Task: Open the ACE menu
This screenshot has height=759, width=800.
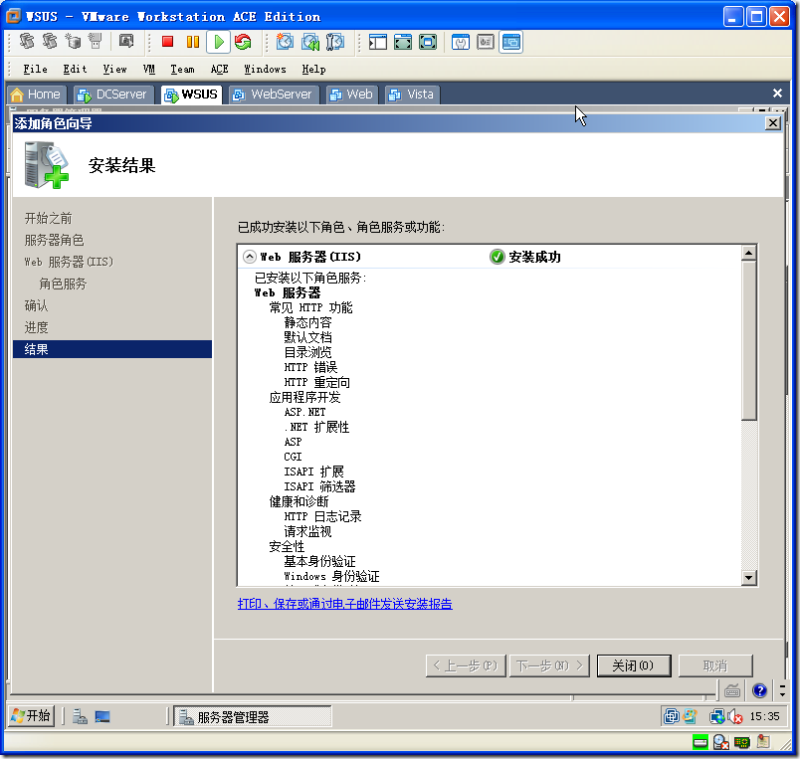Action: coord(219,69)
